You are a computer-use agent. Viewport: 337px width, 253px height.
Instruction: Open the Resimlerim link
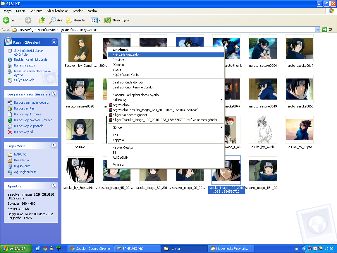21,160
